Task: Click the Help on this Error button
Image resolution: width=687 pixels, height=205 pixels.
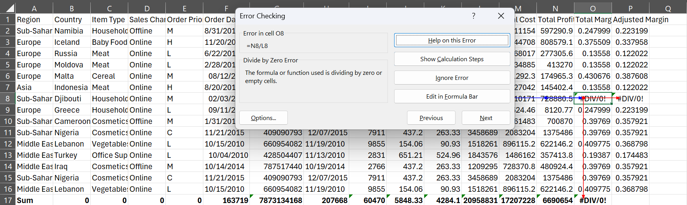Action: coord(452,40)
